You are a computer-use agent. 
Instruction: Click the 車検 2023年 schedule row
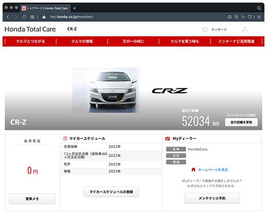coord(111,171)
